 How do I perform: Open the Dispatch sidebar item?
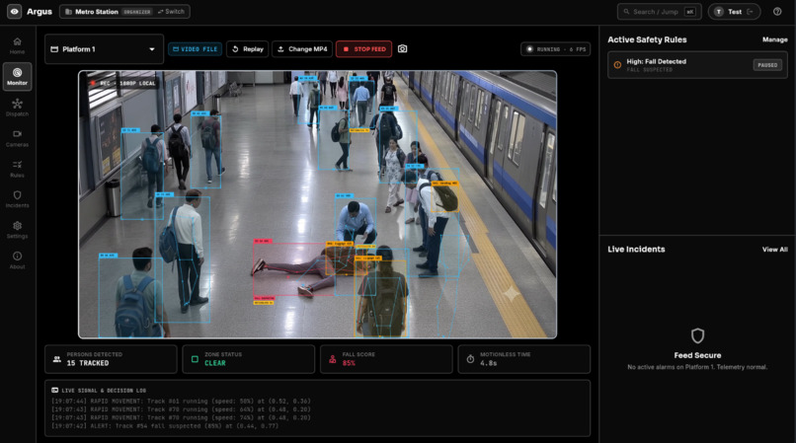17,108
